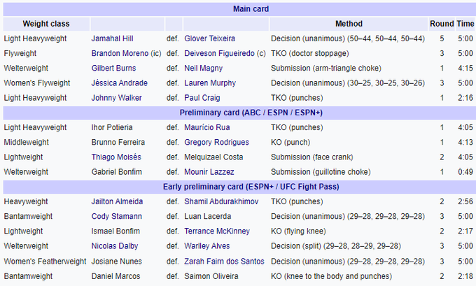Follow the Gregory Rodrigues link
476x286 pixels.
click(216, 142)
